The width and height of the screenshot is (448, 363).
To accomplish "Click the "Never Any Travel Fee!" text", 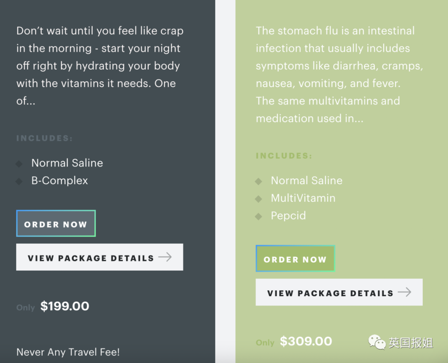I will pyautogui.click(x=68, y=352).
